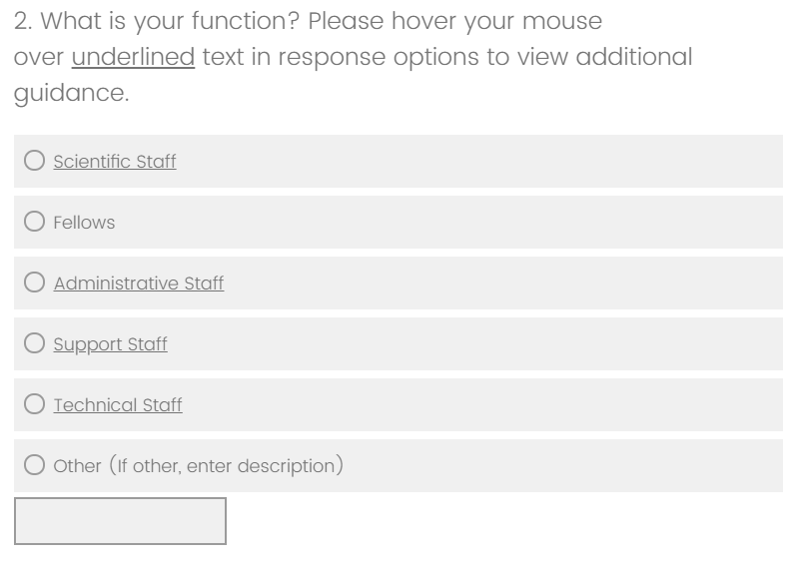Click the underlined Support Staff label
This screenshot has width=801, height=575.
pyautogui.click(x=110, y=344)
